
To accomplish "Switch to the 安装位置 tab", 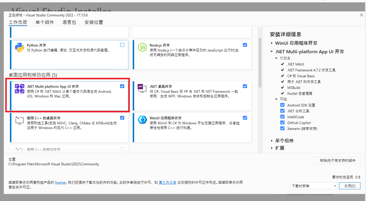I will tap(94, 22).
